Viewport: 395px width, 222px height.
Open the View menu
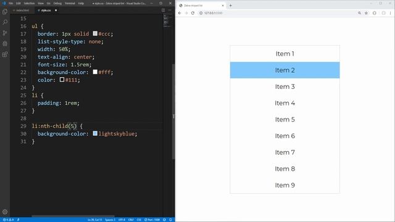41,3
